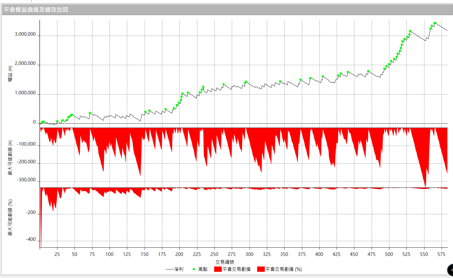Click the 200 tick on trade-number axis
The image size is (453, 278).
[179, 254]
